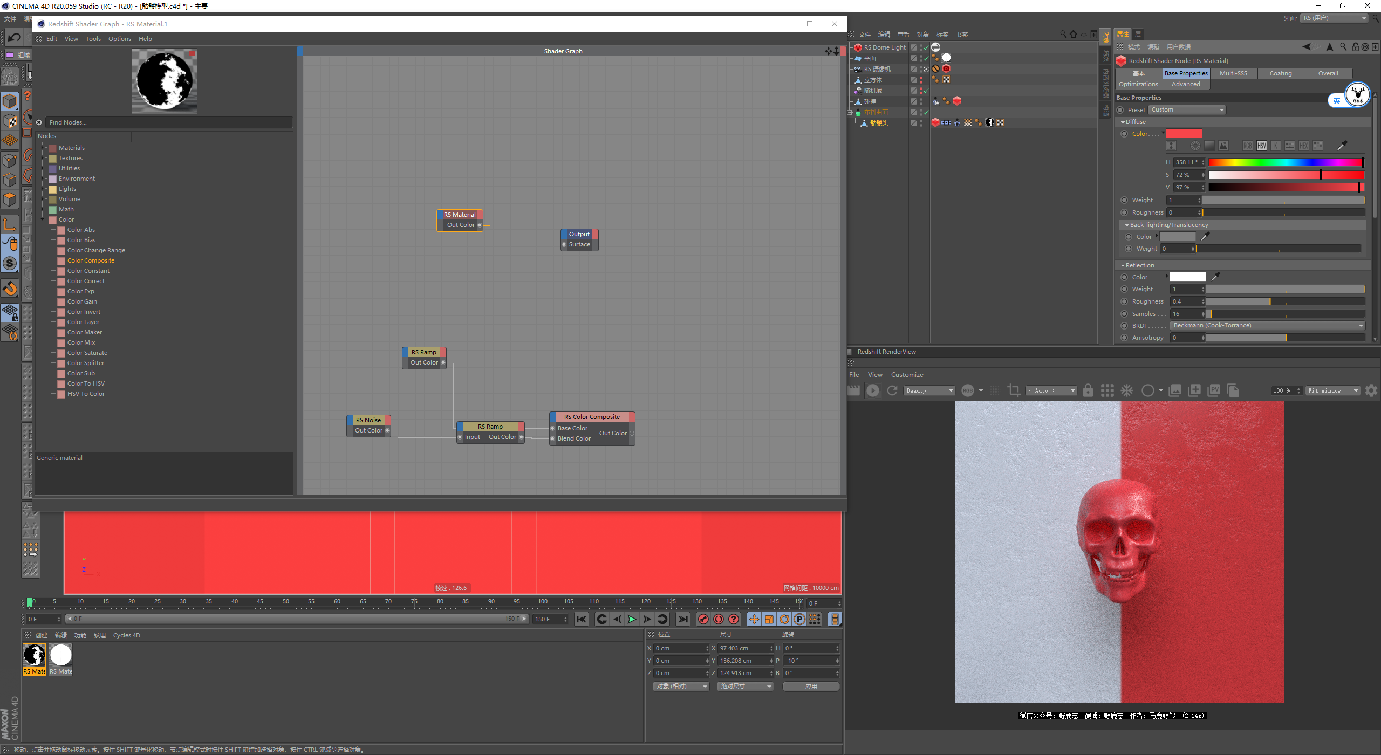The height and width of the screenshot is (755, 1381).
Task: Click the 应用 apply button
Action: click(x=810, y=686)
